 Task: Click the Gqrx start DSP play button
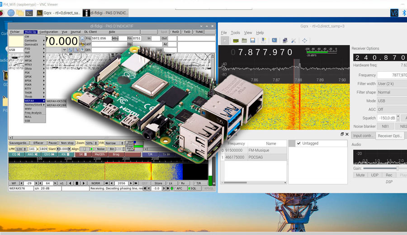(225, 41)
